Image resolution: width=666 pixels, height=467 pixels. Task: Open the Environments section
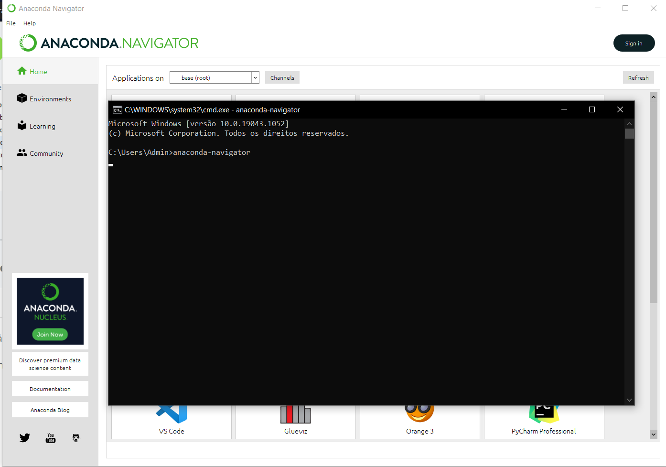50,99
